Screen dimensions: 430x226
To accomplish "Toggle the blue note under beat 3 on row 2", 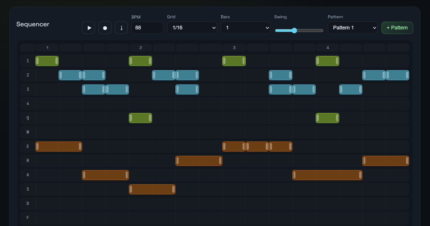I will [x=280, y=75].
